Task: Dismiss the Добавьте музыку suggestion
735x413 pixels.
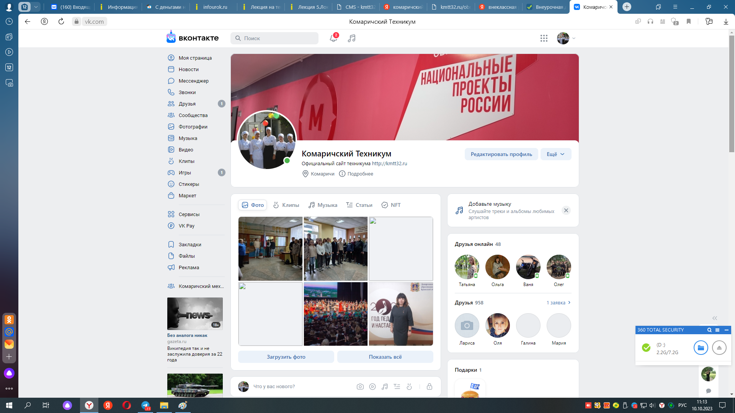Action: click(x=566, y=210)
